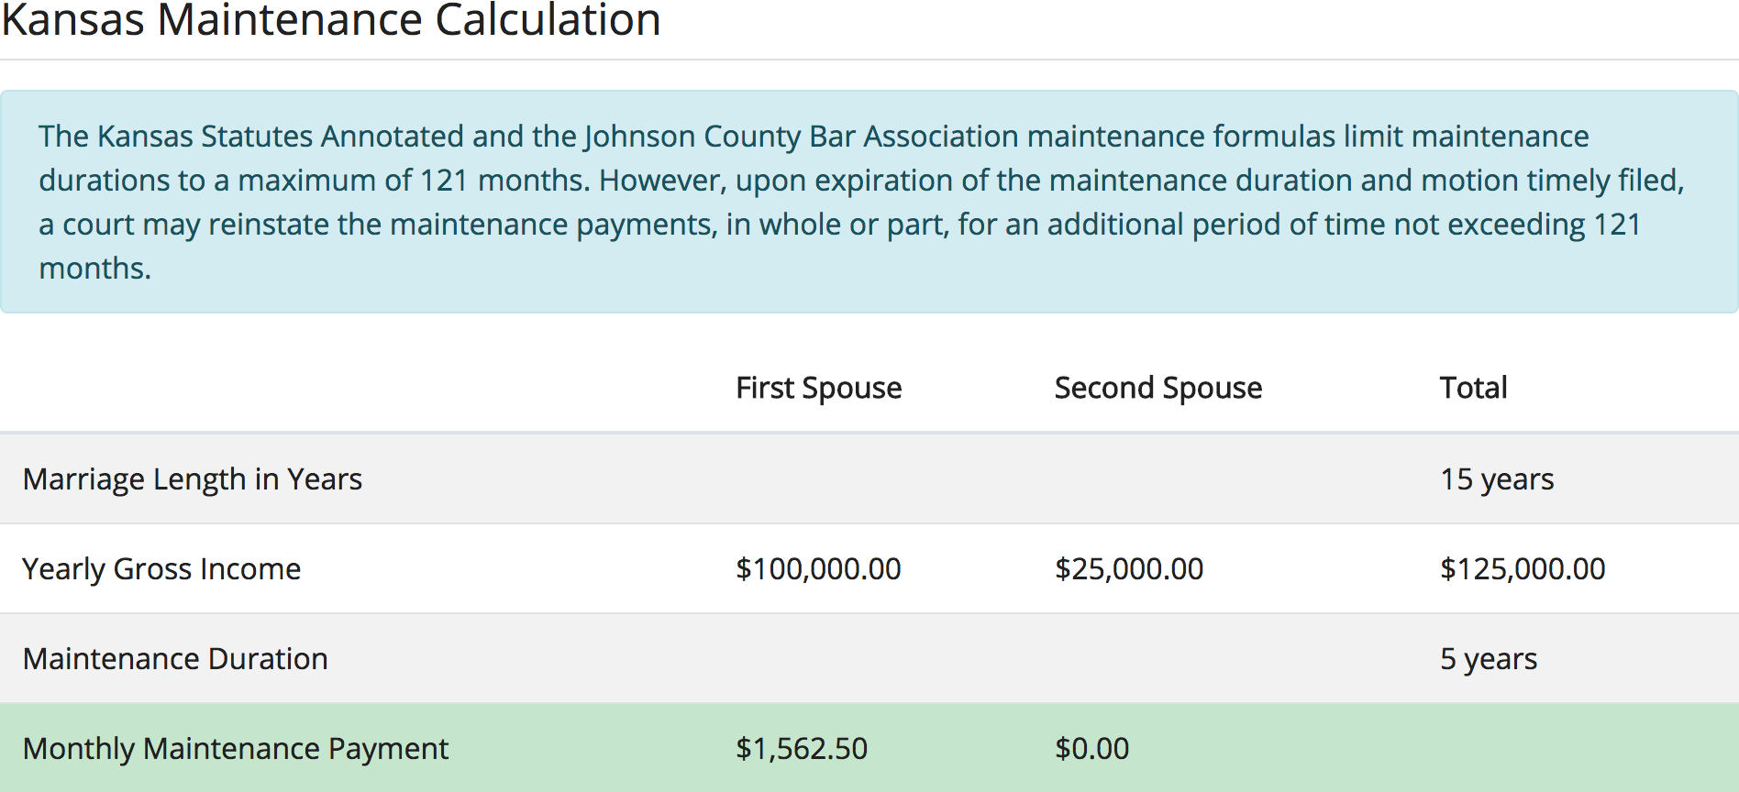This screenshot has width=1739, height=792.
Task: Click the First Spouse column header
Action: (818, 388)
